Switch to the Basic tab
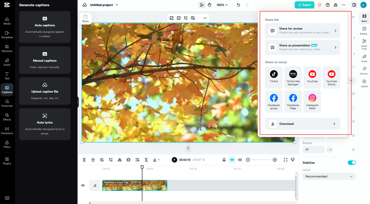Viewport: 370px width, 204px height. (364, 18)
